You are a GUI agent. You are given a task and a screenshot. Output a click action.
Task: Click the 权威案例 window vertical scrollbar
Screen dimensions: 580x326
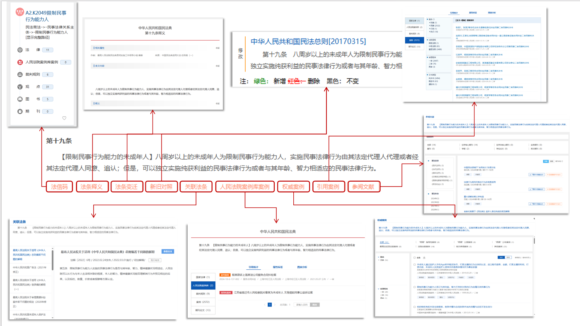coord(534,241)
